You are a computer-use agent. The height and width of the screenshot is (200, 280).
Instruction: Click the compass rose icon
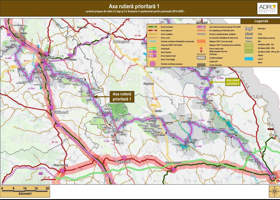pos(274,191)
